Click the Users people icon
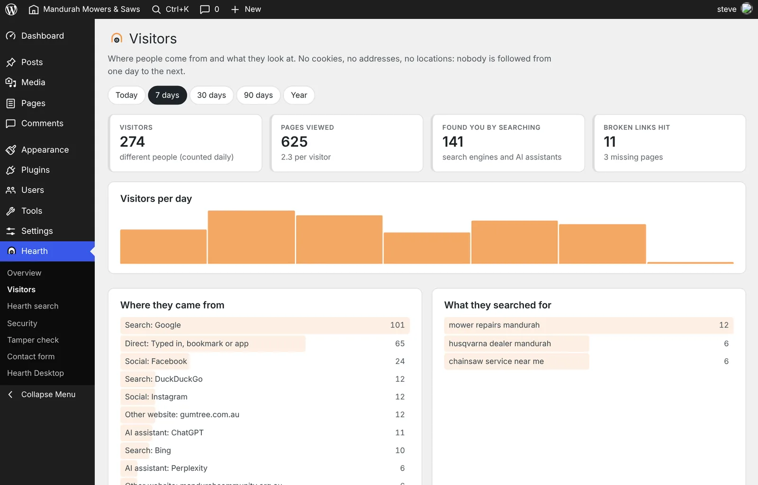This screenshot has height=485, width=758. tap(11, 190)
